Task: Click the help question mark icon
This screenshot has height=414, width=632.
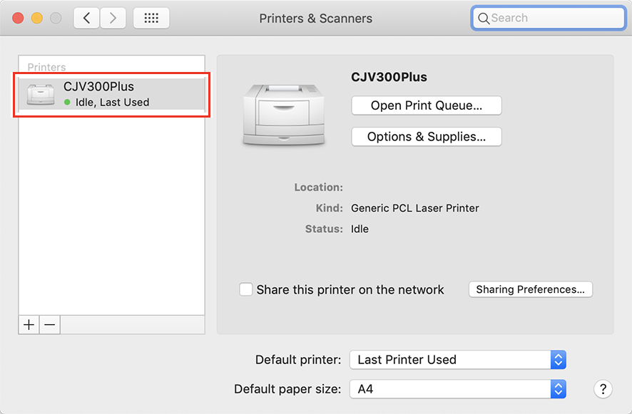Action: [x=603, y=389]
